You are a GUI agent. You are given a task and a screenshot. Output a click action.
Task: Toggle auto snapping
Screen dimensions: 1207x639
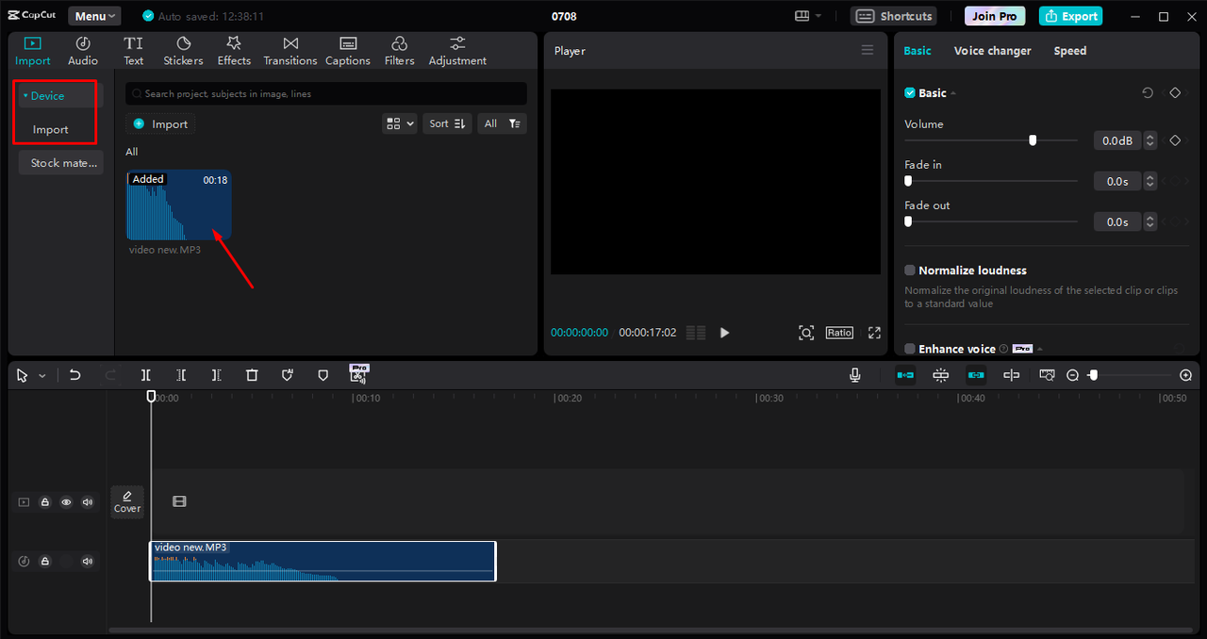[941, 375]
